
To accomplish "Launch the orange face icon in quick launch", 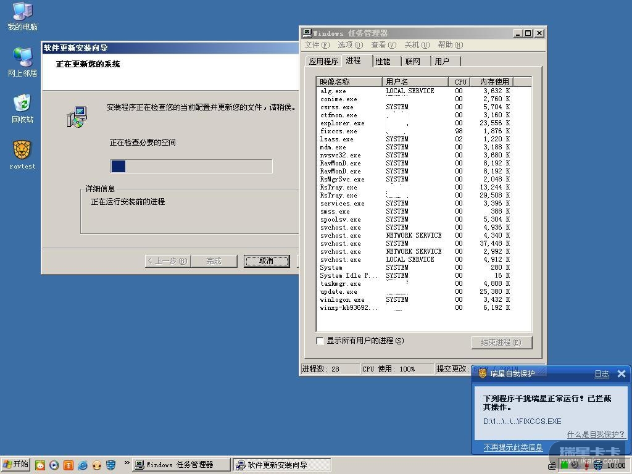I will pyautogui.click(x=40, y=465).
